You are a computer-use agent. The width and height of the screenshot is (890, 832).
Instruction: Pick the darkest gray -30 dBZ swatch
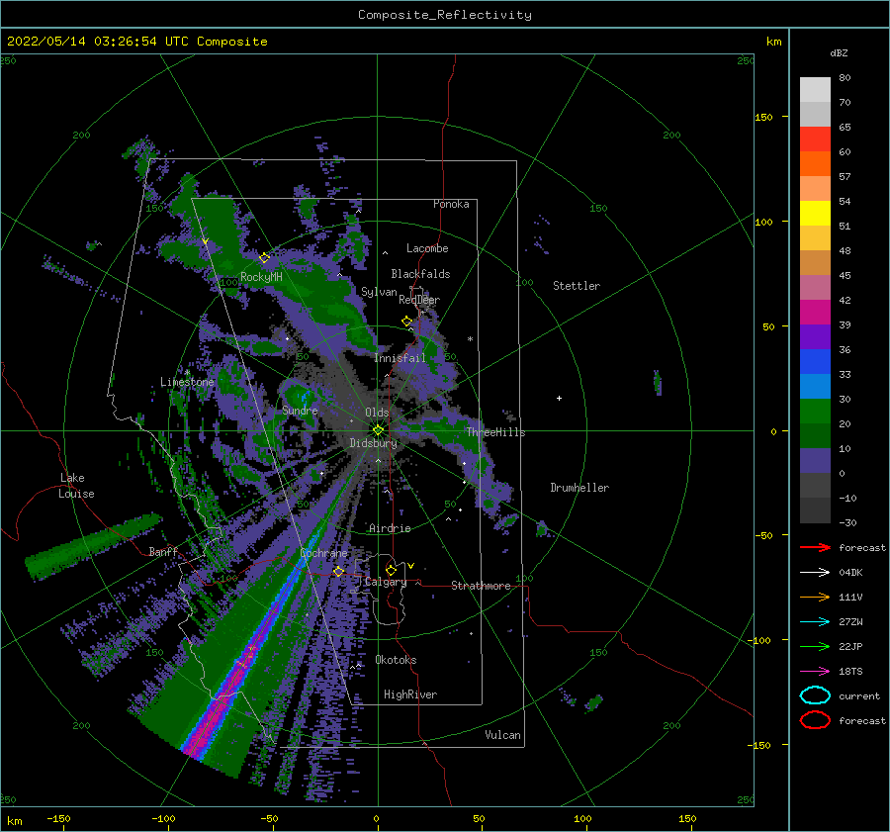(815, 510)
